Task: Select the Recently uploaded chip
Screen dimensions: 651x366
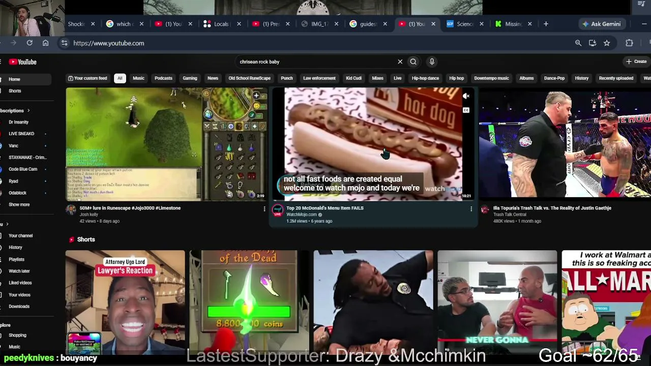Action: (616, 78)
